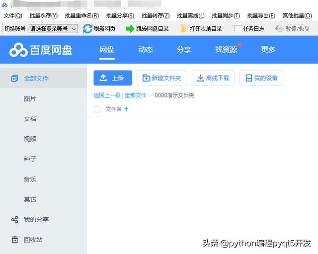This screenshot has width=318, height=254.
Task: Click the 返回上一级 link
Action: click(x=107, y=95)
